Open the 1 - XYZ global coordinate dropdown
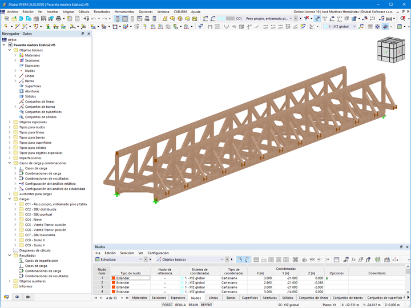 tap(354, 26)
